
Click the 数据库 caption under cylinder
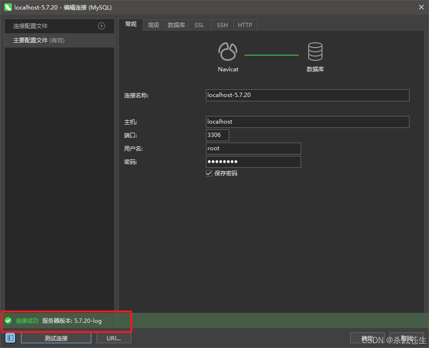click(315, 69)
